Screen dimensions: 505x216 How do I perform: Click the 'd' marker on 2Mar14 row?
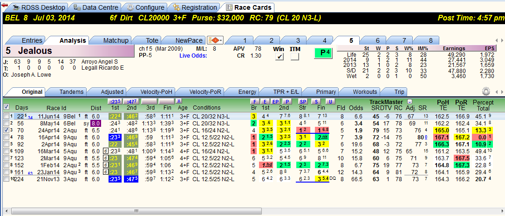tap(105, 157)
